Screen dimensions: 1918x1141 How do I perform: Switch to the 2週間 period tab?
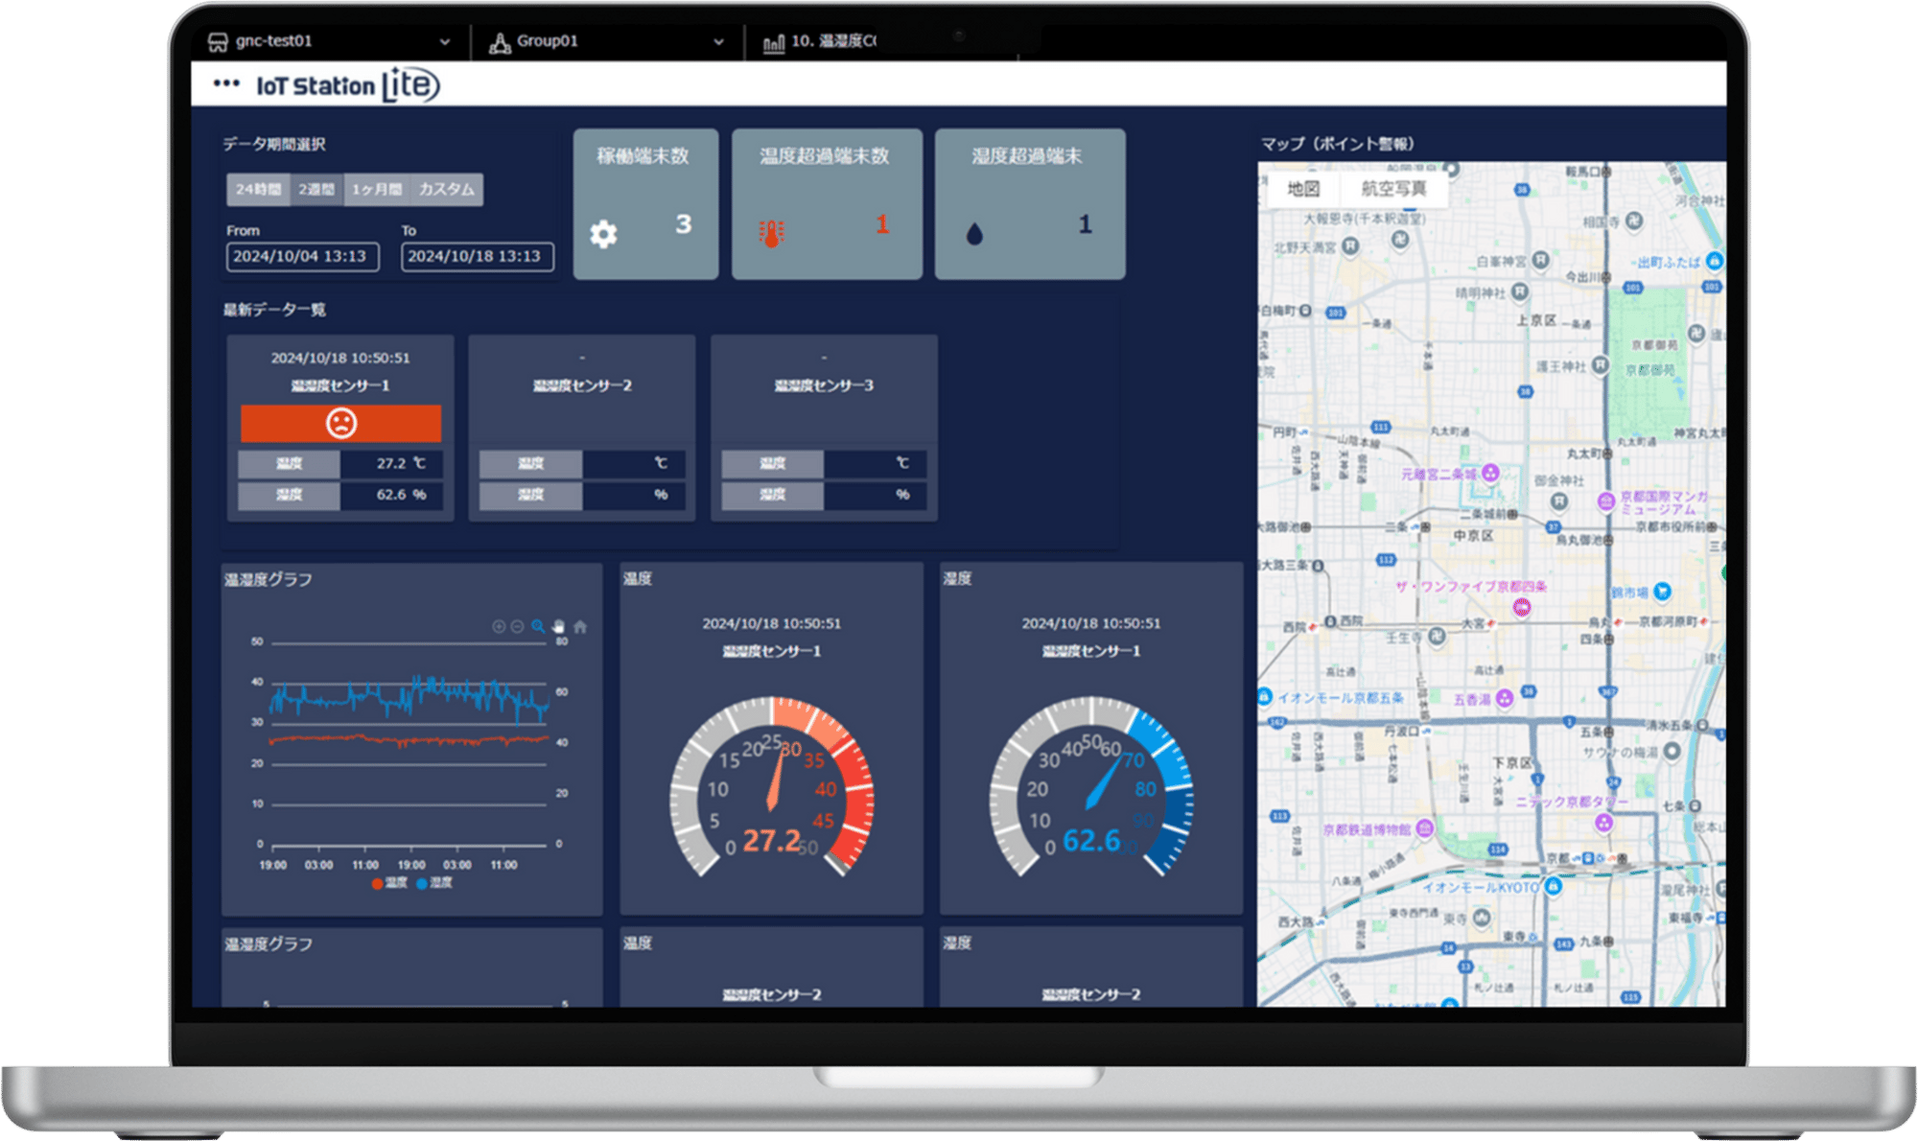point(316,189)
